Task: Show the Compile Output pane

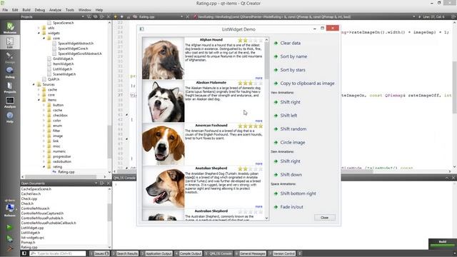Action: click(189, 253)
